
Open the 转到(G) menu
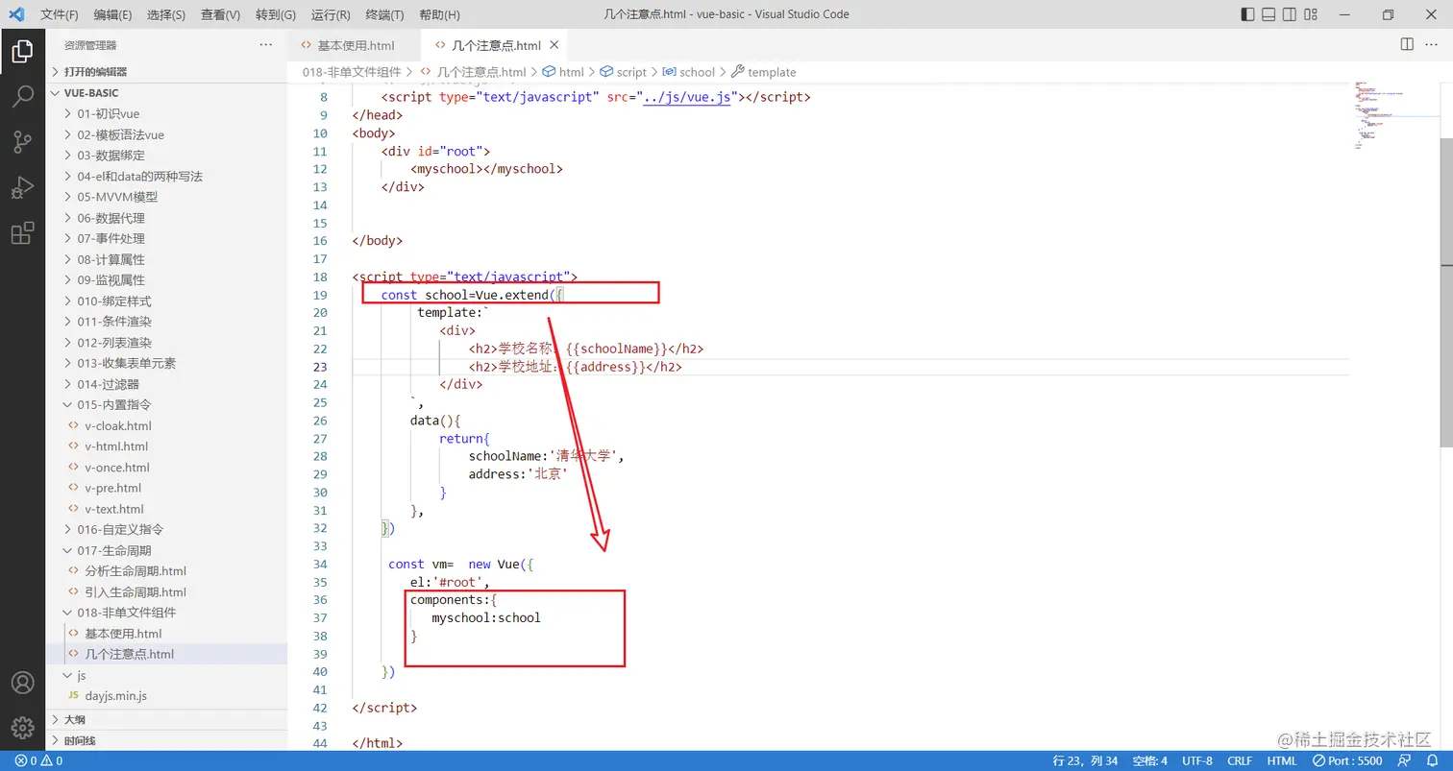pyautogui.click(x=276, y=14)
